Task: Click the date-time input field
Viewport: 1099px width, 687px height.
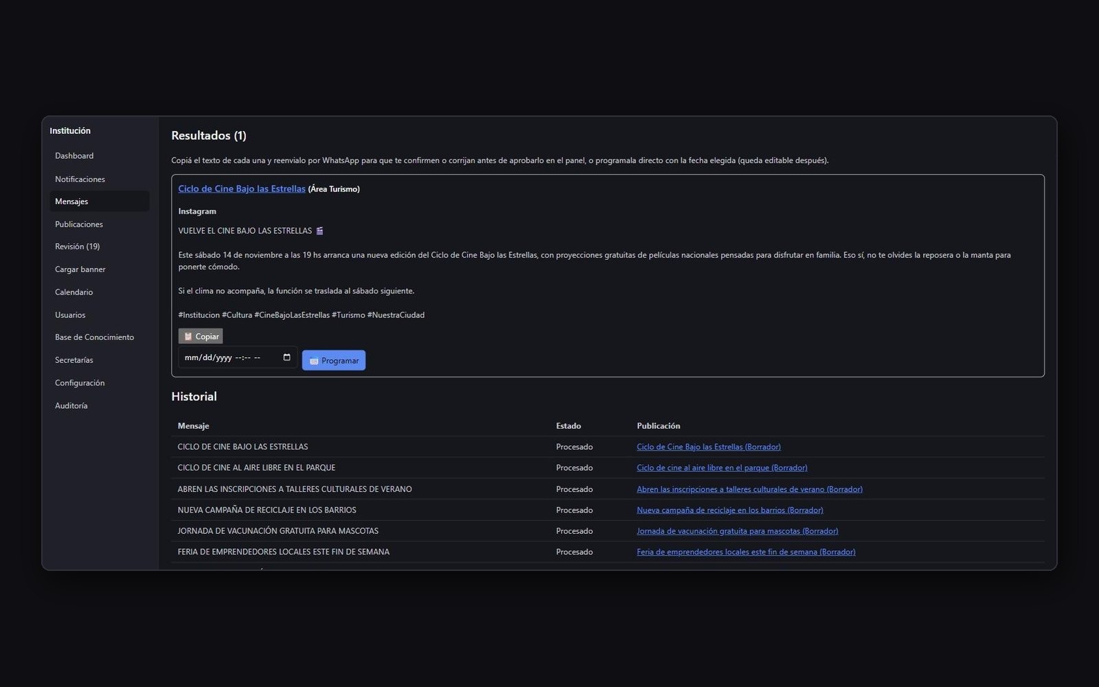Action: pos(238,357)
